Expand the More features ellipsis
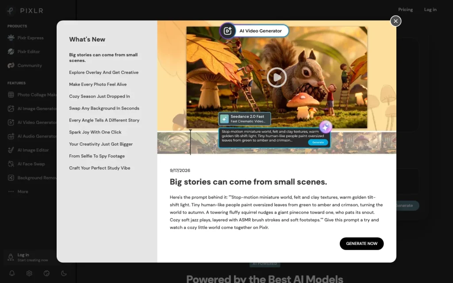Viewport: 453px width, 283px height. pyautogui.click(x=11, y=191)
